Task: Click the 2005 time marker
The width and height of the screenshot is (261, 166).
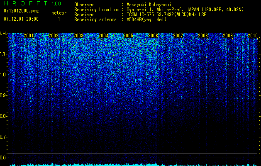Action: coord(128,36)
